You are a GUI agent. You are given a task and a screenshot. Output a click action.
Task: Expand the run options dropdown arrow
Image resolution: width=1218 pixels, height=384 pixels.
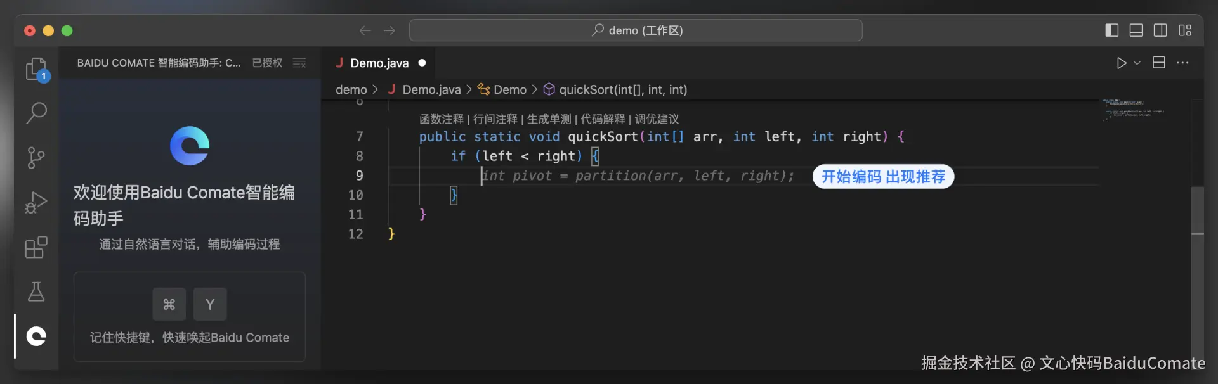click(1137, 63)
